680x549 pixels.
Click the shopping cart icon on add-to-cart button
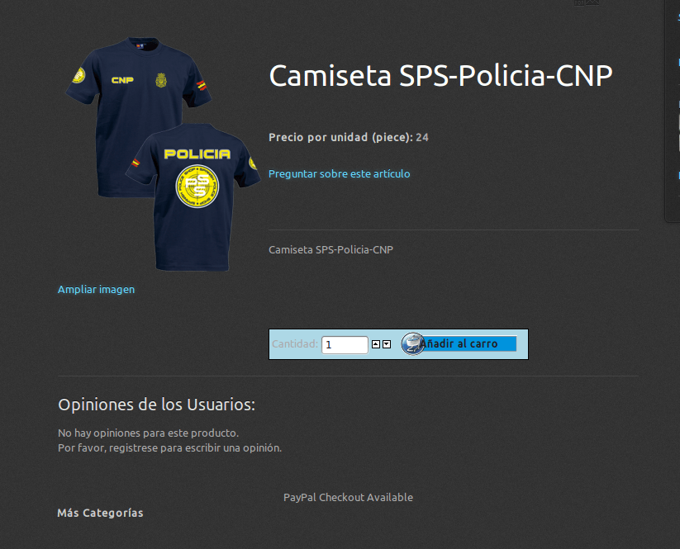tap(412, 343)
